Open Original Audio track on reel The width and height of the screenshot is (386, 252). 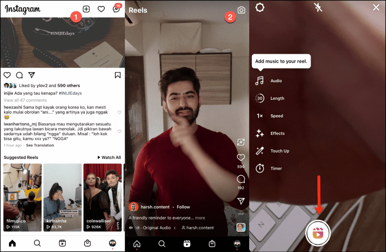pyautogui.click(x=156, y=228)
